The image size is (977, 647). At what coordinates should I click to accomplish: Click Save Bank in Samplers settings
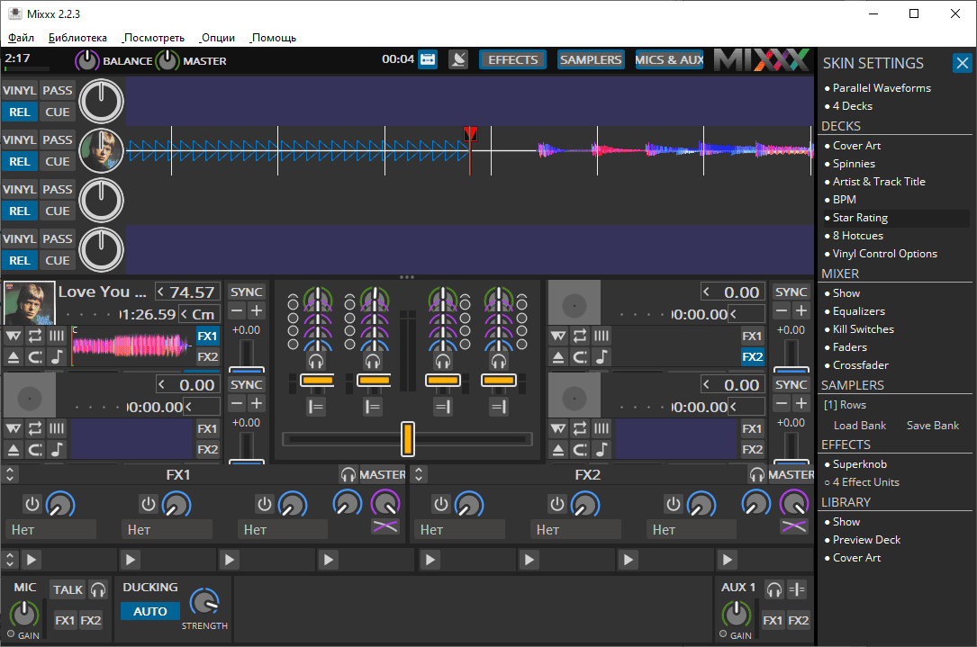(933, 426)
